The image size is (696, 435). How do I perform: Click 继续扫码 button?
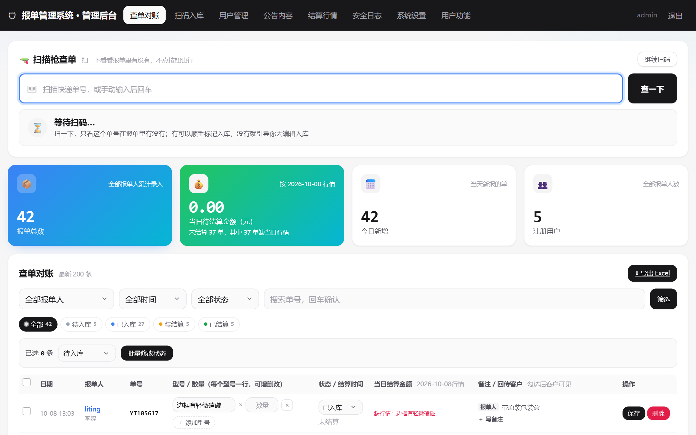coord(657,59)
